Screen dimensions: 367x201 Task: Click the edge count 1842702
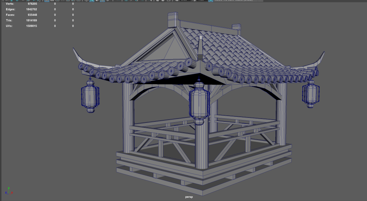(x=32, y=9)
